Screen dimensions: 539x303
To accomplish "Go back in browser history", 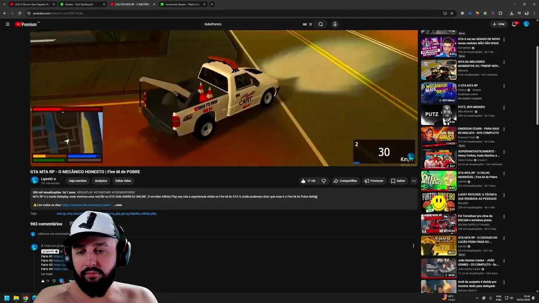I will [x=5, y=13].
